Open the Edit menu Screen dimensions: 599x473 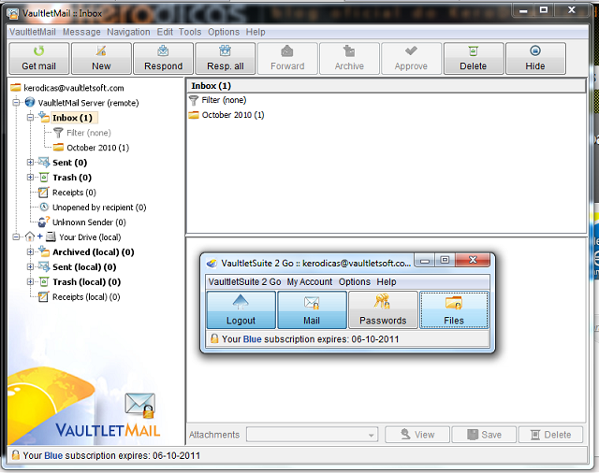[165, 32]
